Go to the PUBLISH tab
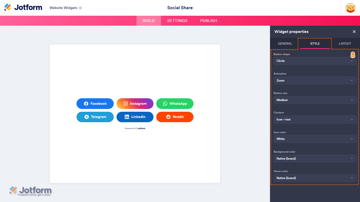The height and width of the screenshot is (202, 360). pyautogui.click(x=208, y=21)
